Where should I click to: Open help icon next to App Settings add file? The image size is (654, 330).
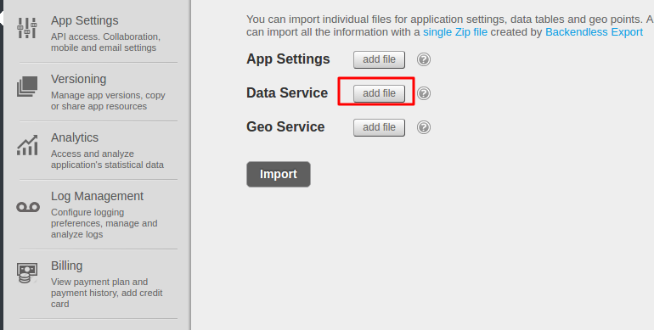pyautogui.click(x=423, y=59)
